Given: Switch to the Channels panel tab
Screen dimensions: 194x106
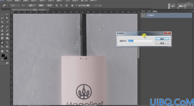Looking at the screenshot, I should pos(149,11).
